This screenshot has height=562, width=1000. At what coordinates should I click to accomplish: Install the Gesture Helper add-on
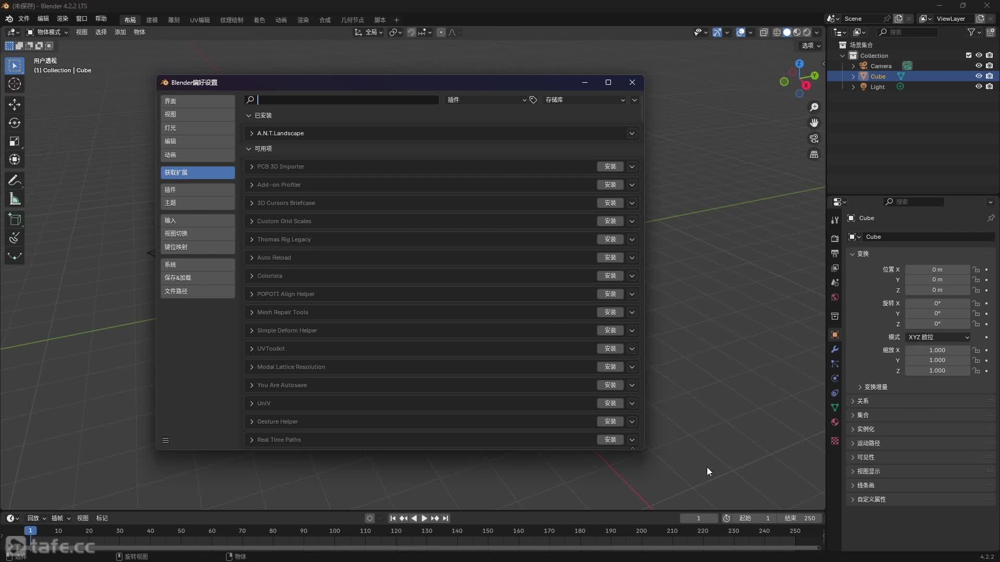[x=610, y=421]
